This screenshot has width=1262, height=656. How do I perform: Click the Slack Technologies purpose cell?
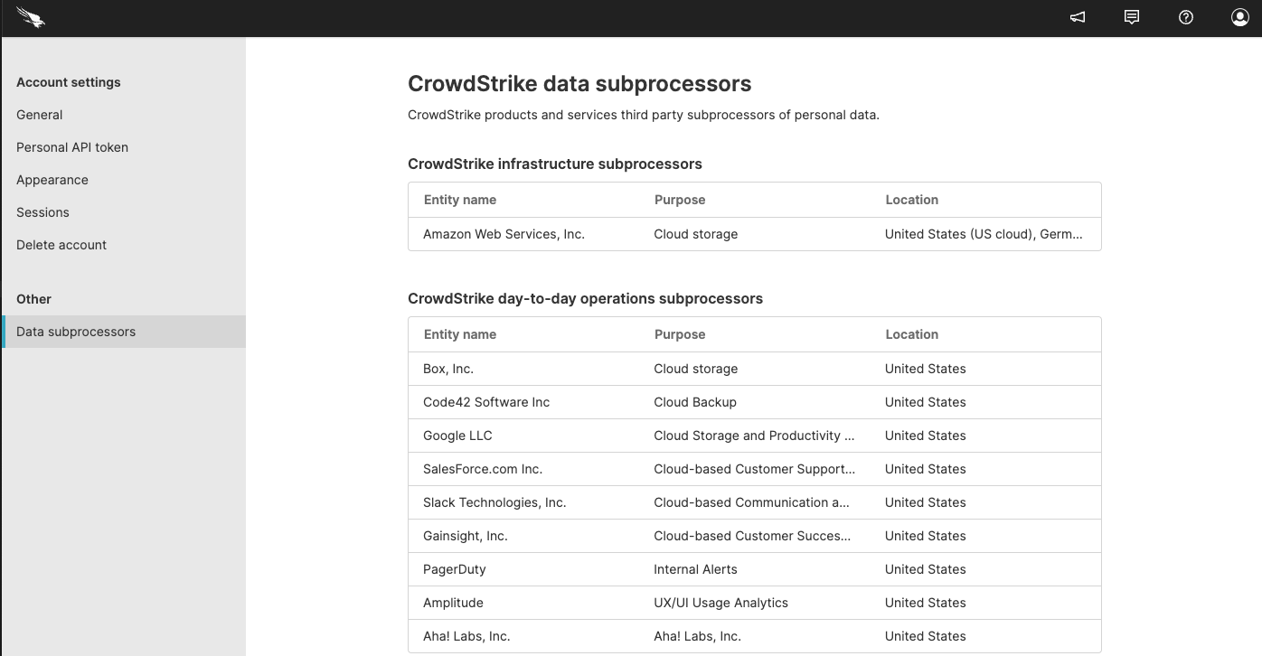(x=752, y=502)
